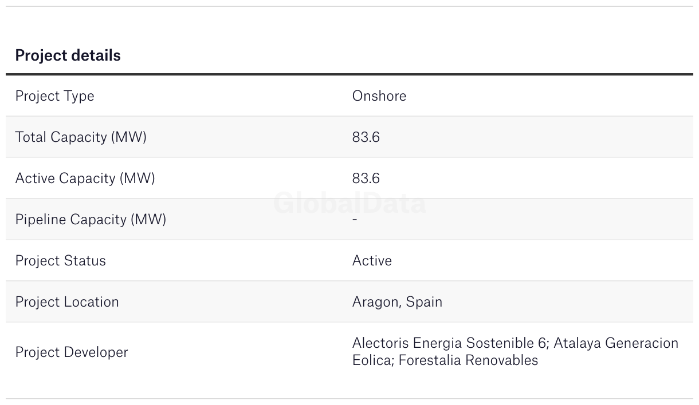Click Forestalia Renovables developer name
This screenshot has height=405, width=699.
pyautogui.click(x=469, y=360)
